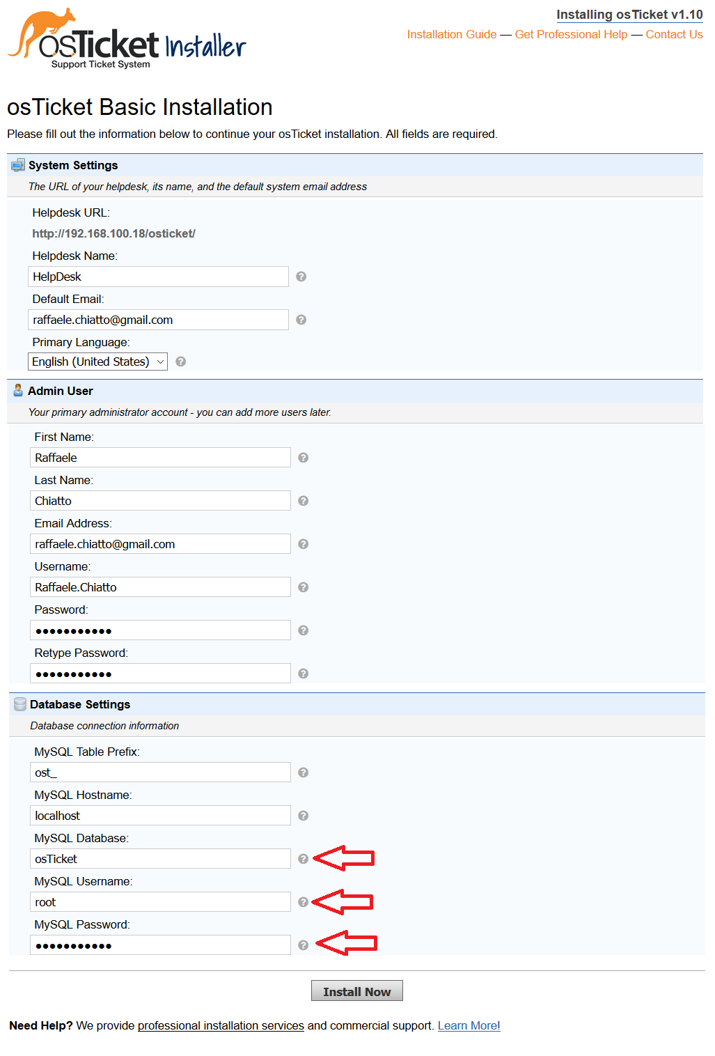Click the admin Email Address field
Screen dimensions: 715x1056
(160, 544)
